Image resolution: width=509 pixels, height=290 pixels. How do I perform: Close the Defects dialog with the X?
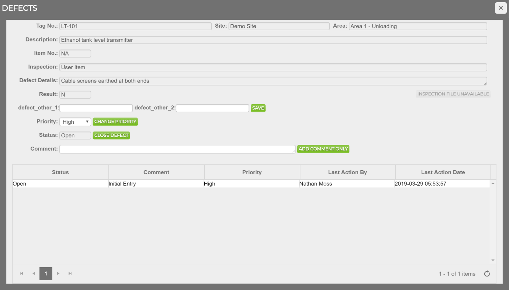coord(501,8)
